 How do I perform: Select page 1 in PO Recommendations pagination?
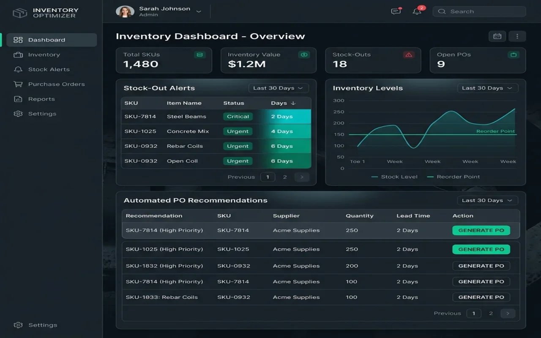pyautogui.click(x=474, y=313)
